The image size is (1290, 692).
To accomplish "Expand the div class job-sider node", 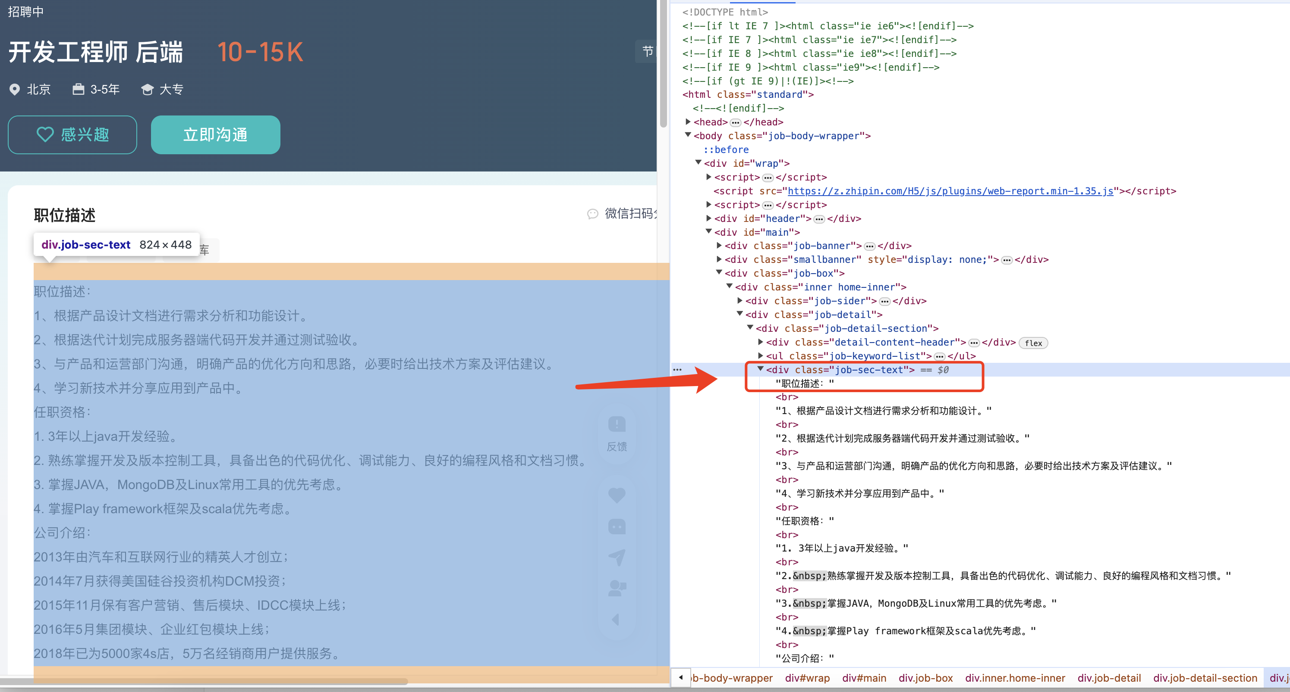I will [x=739, y=300].
